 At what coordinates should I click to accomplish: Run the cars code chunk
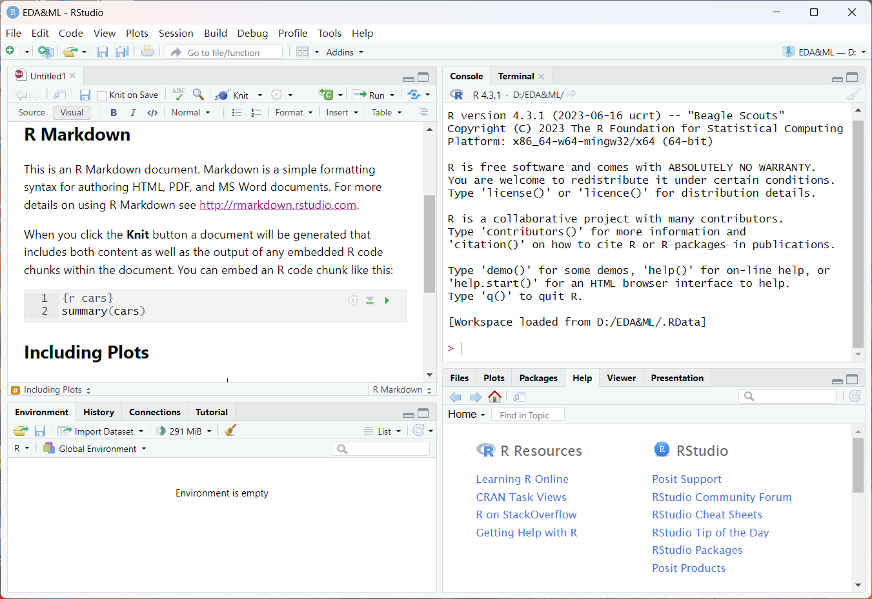pyautogui.click(x=387, y=300)
